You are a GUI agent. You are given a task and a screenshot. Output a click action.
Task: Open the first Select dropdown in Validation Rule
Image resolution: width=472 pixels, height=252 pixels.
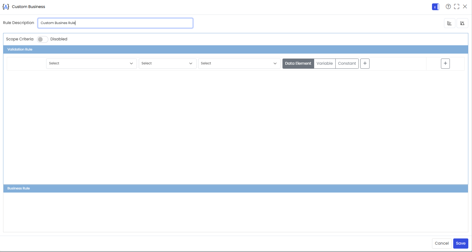coord(91,63)
